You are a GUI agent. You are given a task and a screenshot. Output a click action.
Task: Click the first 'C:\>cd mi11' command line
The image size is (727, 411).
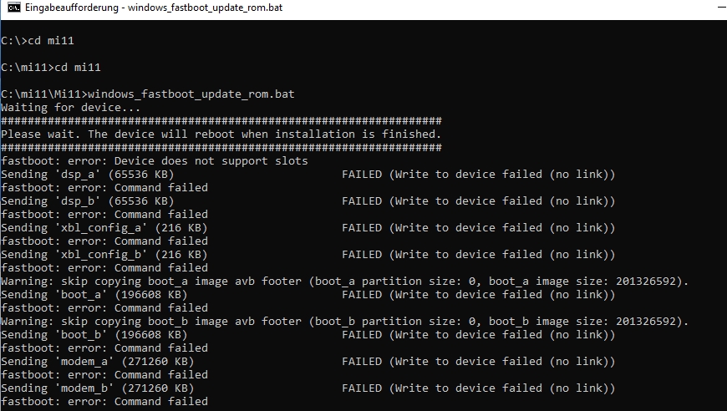[x=38, y=41]
